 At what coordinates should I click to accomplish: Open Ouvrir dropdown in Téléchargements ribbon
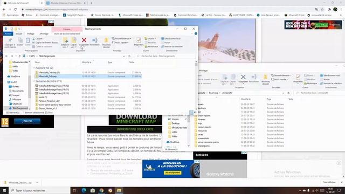150,38
